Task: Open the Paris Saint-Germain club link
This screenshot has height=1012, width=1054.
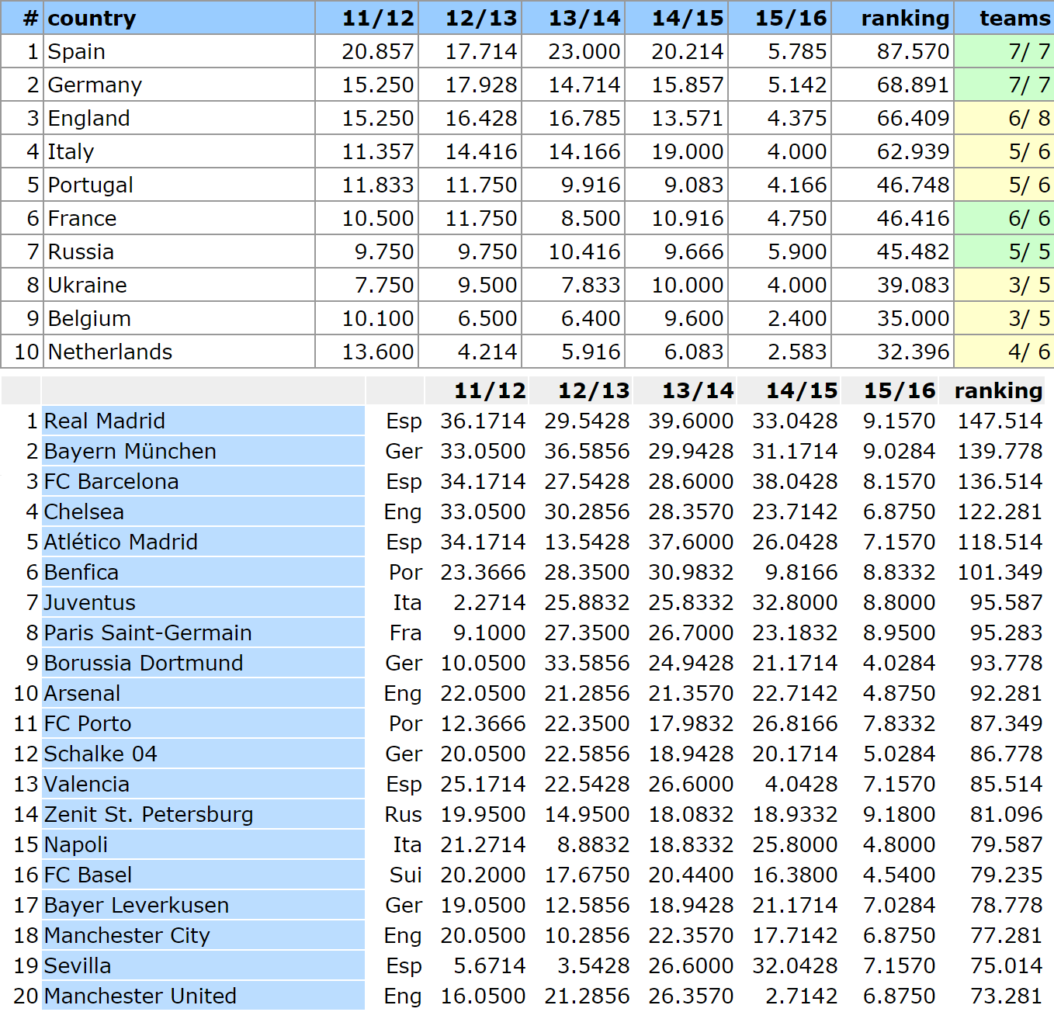Action: tap(147, 632)
